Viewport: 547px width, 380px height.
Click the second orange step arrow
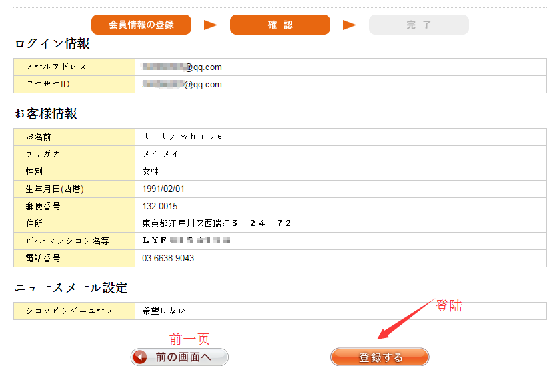click(x=350, y=25)
